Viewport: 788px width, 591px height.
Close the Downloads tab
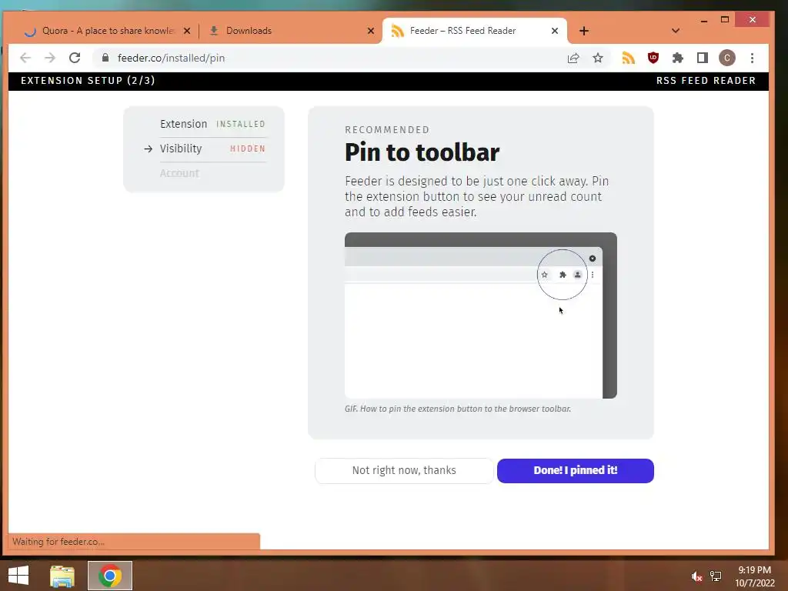[370, 31]
